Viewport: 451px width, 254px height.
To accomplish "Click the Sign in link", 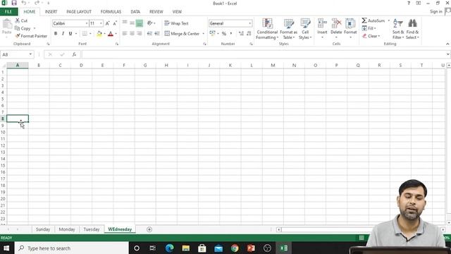I will [436, 11].
